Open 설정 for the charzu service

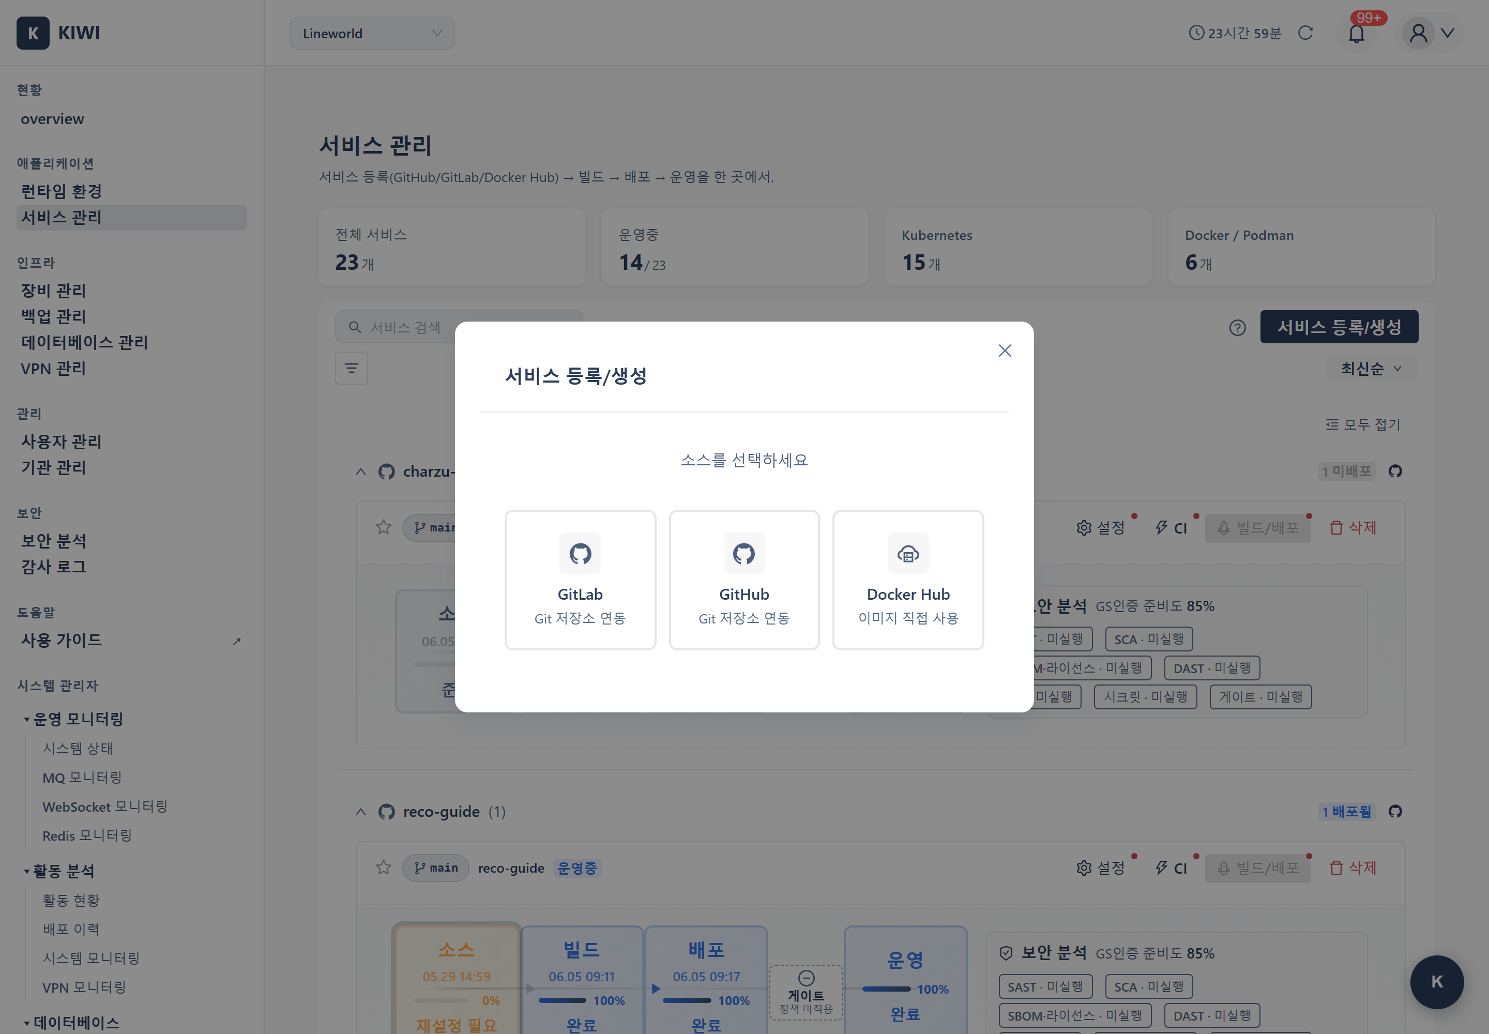click(x=1101, y=528)
